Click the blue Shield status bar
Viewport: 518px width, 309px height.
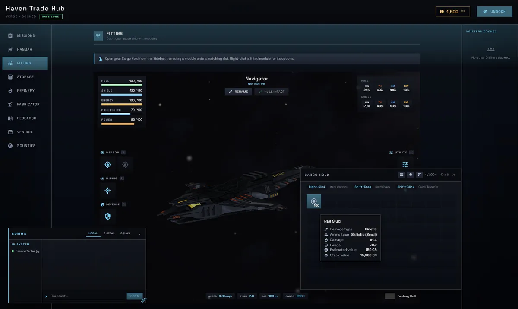(122, 95)
